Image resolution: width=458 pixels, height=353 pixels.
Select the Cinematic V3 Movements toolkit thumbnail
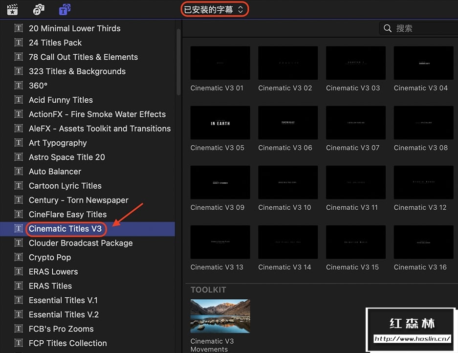pos(220,316)
